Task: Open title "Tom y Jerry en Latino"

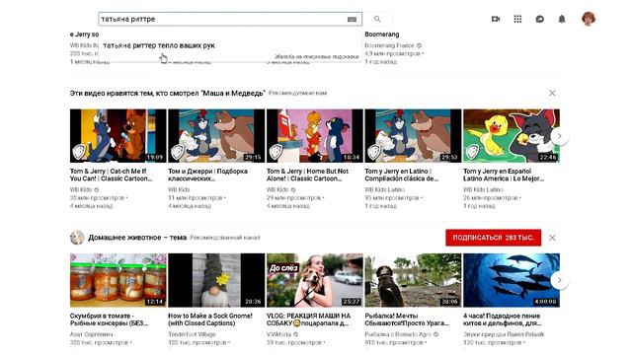Action: coord(402,175)
